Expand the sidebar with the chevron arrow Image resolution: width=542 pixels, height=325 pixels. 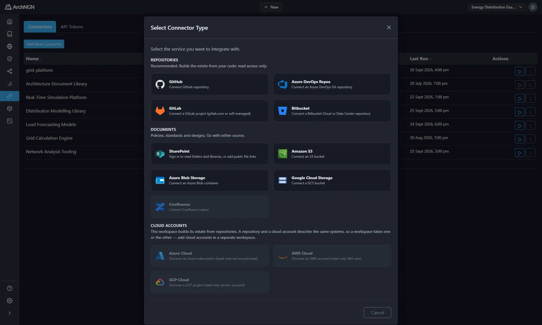[x=10, y=313]
